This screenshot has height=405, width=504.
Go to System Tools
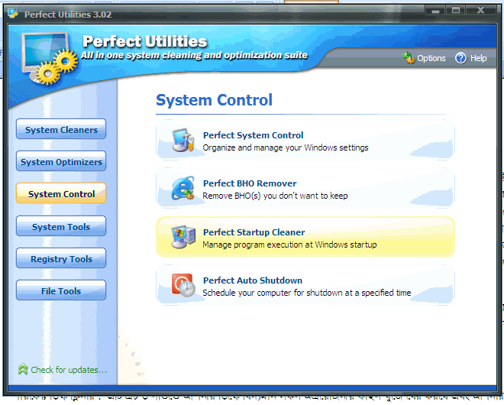tap(61, 226)
